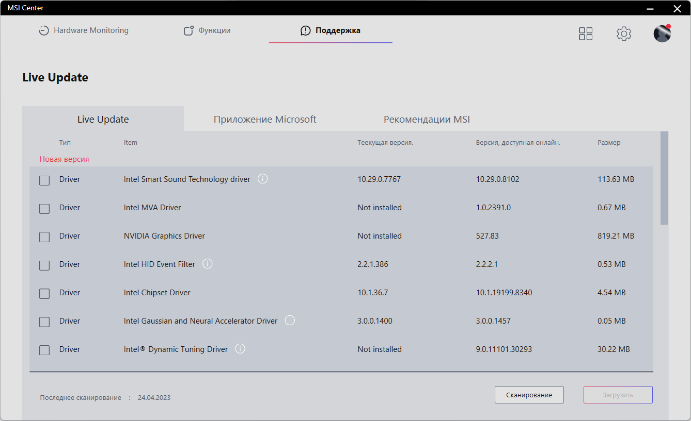Image resolution: width=691 pixels, height=421 pixels.
Task: Tick the Intel Chipset Driver checkbox
Action: (44, 294)
